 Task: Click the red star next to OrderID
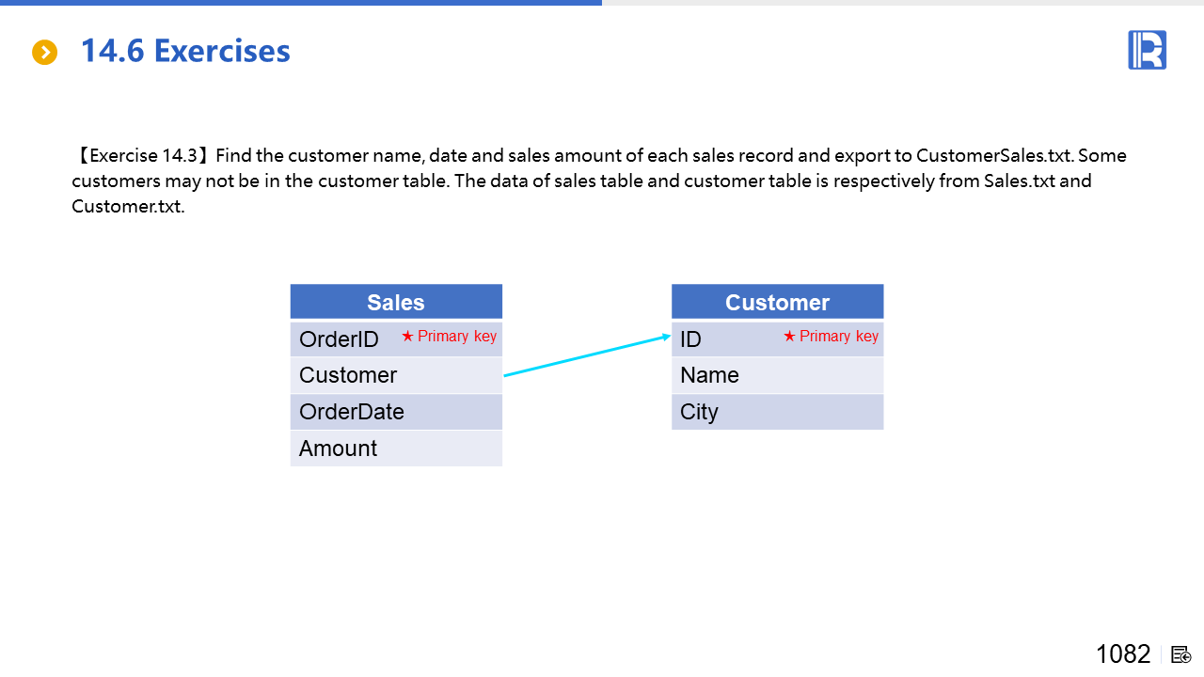tap(407, 337)
